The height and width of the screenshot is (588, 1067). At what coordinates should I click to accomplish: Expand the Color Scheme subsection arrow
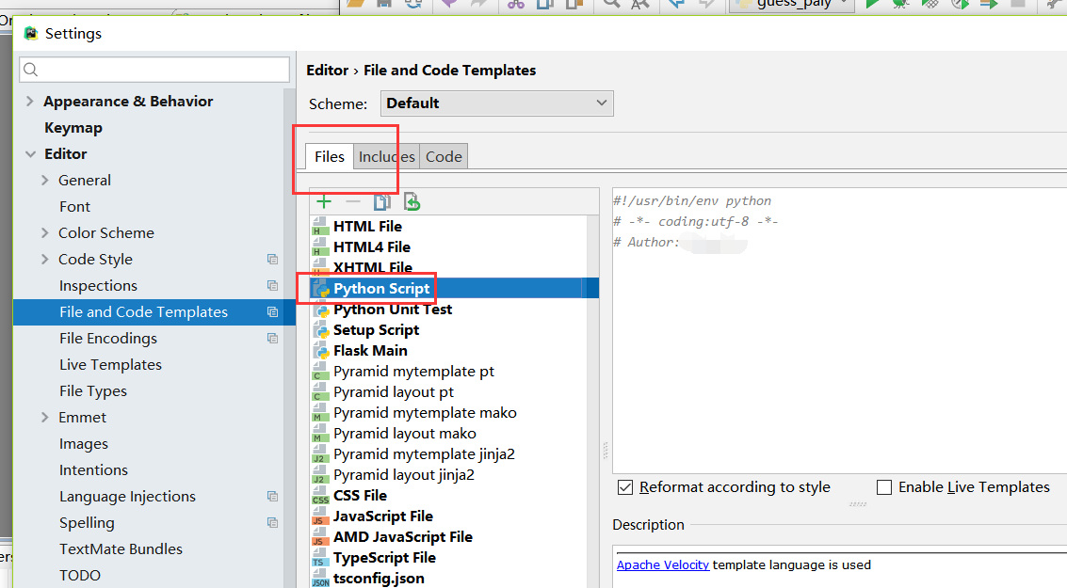tap(45, 233)
